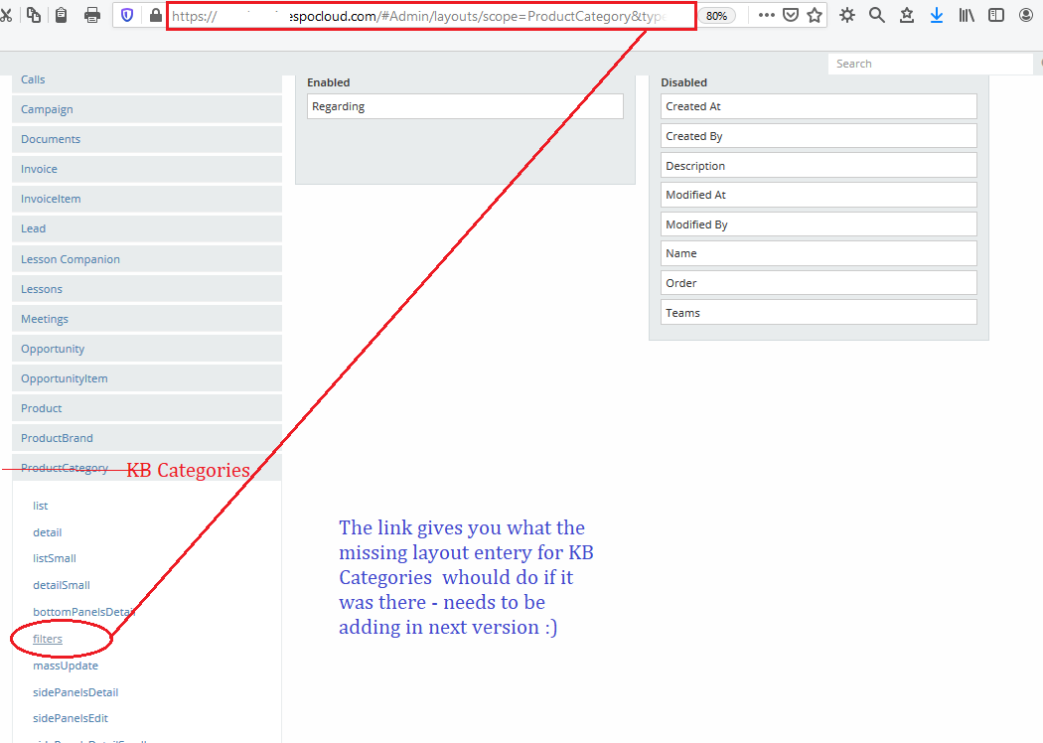Viewport: 1043px width, 743px height.
Task: Expand the Lead entity layouts
Action: [x=34, y=228]
